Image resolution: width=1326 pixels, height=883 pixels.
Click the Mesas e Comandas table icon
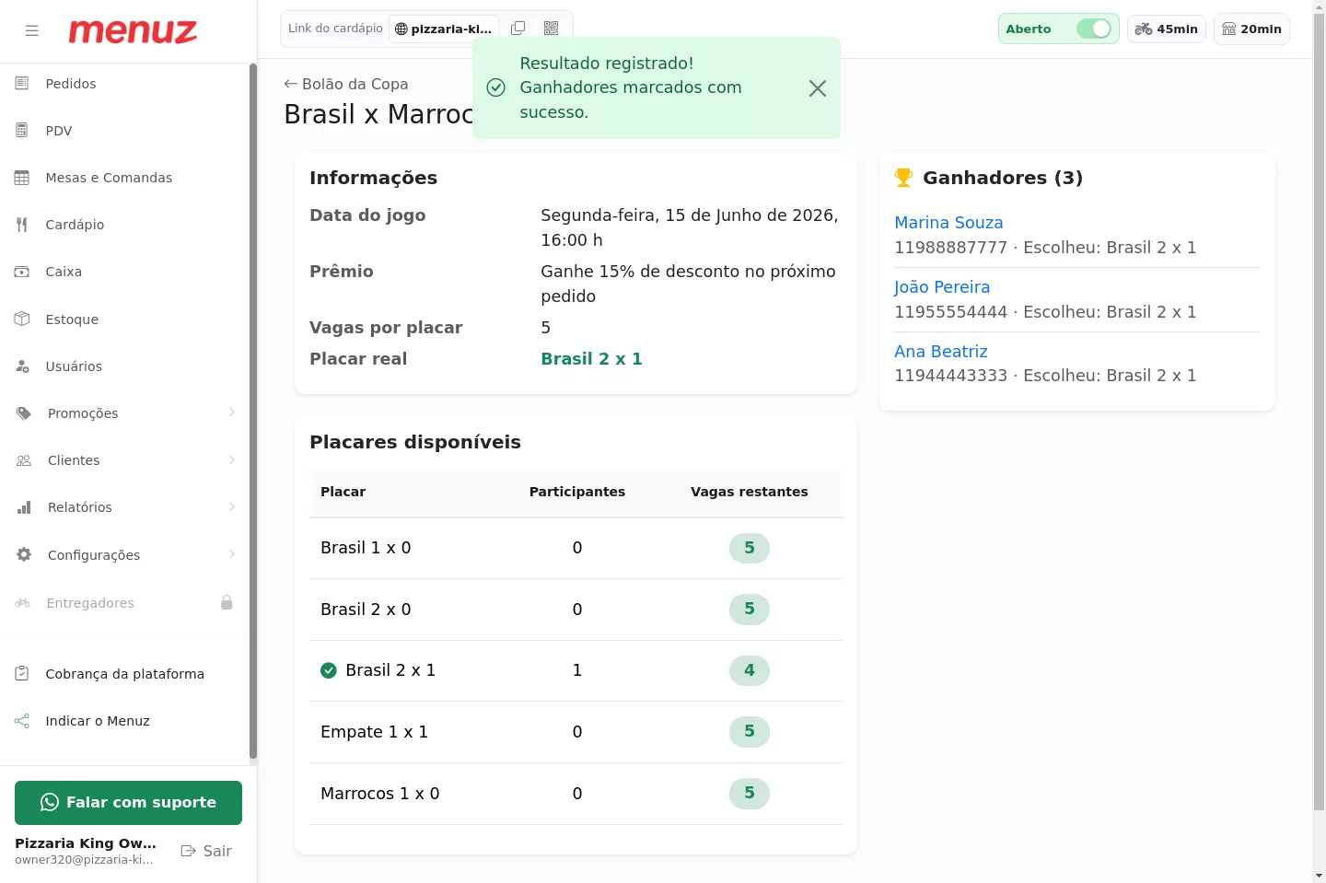pos(22,177)
